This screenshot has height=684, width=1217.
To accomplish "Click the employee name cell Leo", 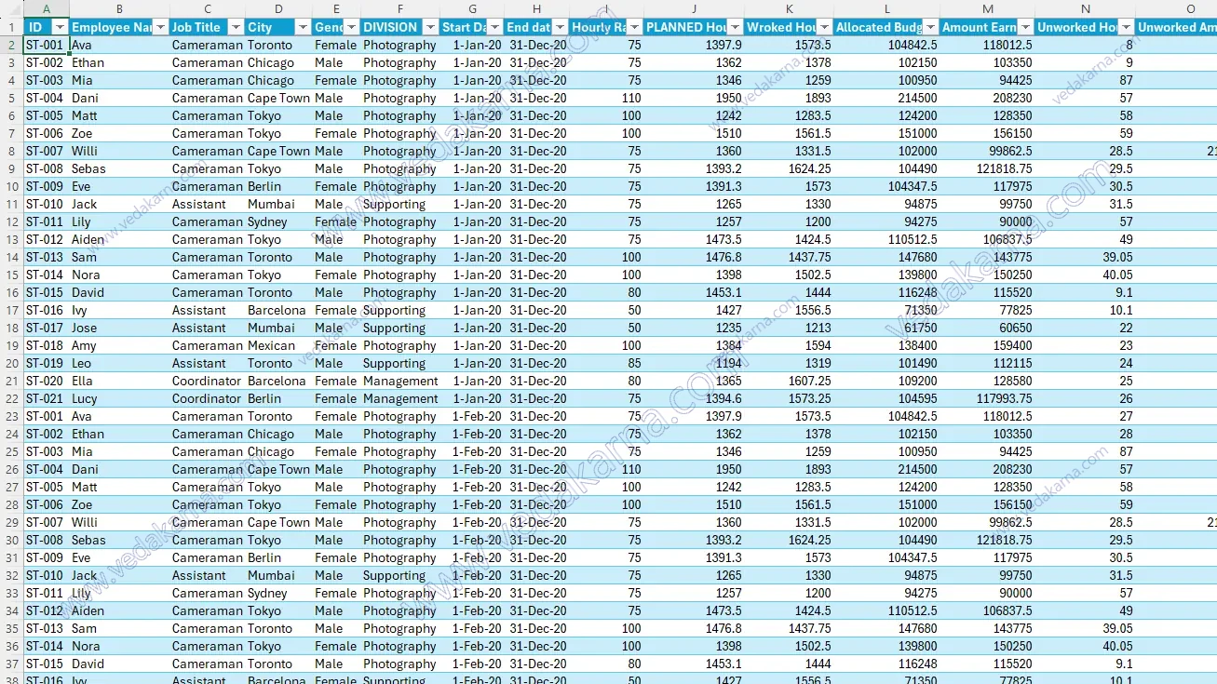I will point(120,363).
